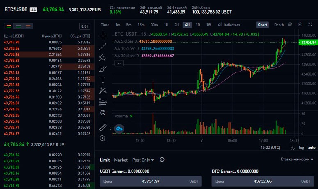This screenshot has height=189, width=318.
Task: Click bid price 43,716.70 row
Action: pyautogui.click(x=47, y=185)
